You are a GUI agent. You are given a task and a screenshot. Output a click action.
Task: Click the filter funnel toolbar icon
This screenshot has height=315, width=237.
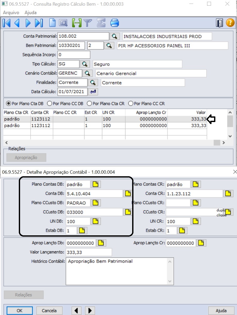tap(88, 23)
